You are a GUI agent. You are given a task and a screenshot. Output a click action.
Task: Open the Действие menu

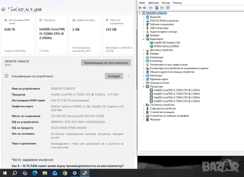[153, 3]
